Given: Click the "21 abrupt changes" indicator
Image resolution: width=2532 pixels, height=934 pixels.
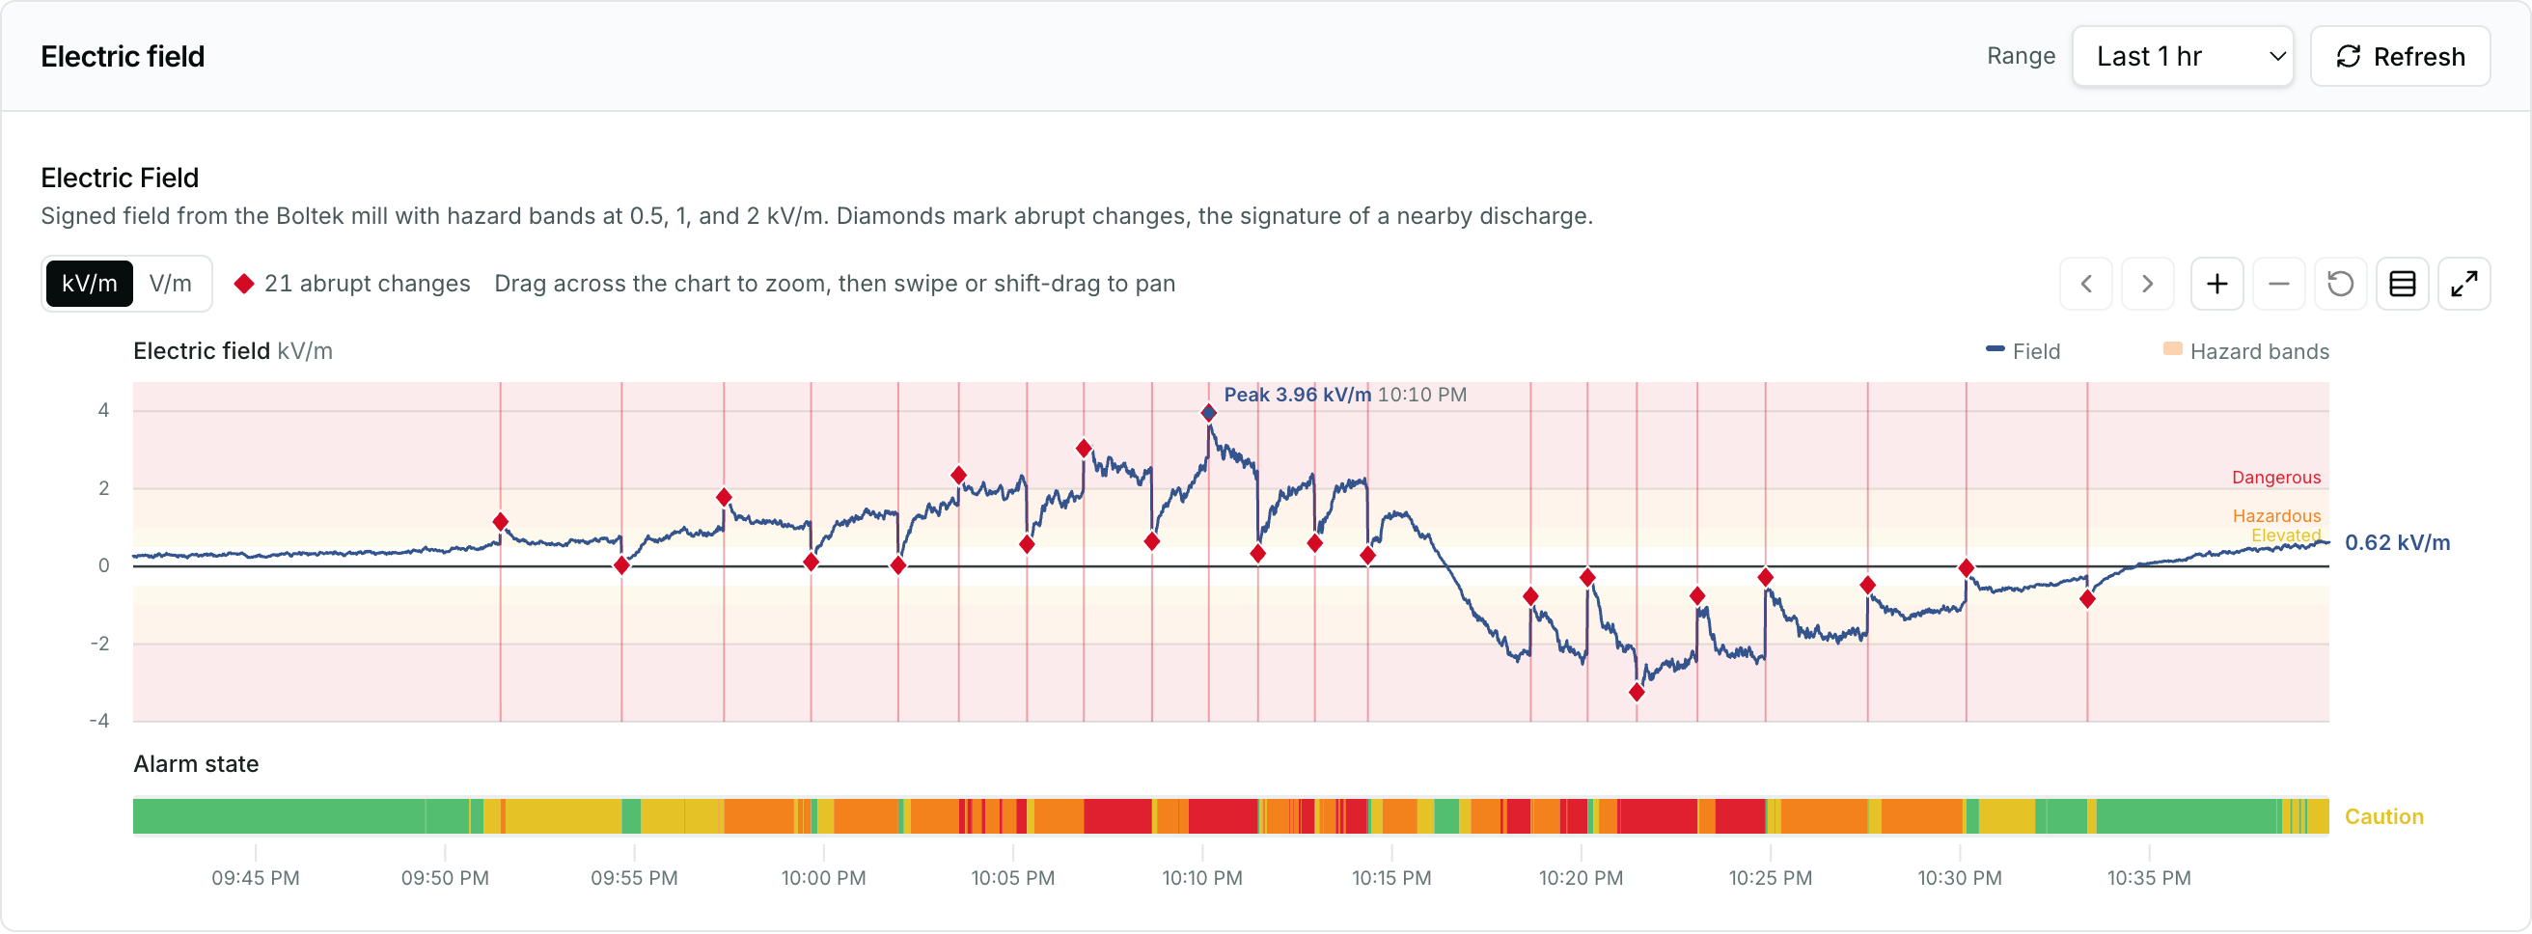Looking at the screenshot, I should [353, 284].
